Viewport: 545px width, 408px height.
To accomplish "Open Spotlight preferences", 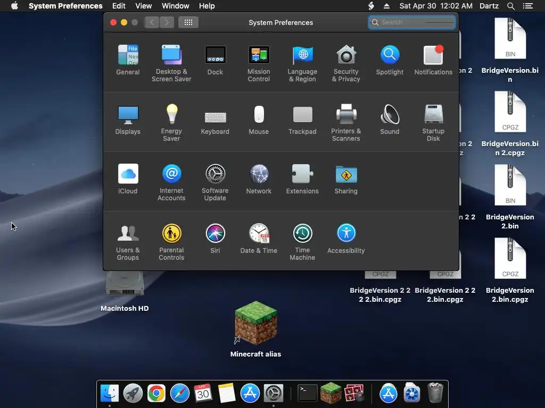I will 390,59.
